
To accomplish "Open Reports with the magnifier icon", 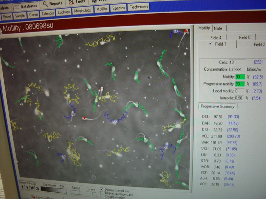I will 53,4.
